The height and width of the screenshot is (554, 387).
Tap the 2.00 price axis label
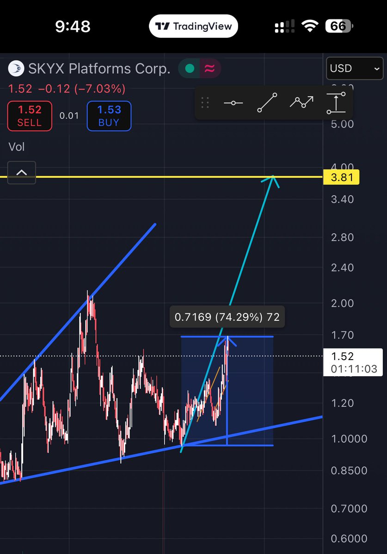pos(342,303)
